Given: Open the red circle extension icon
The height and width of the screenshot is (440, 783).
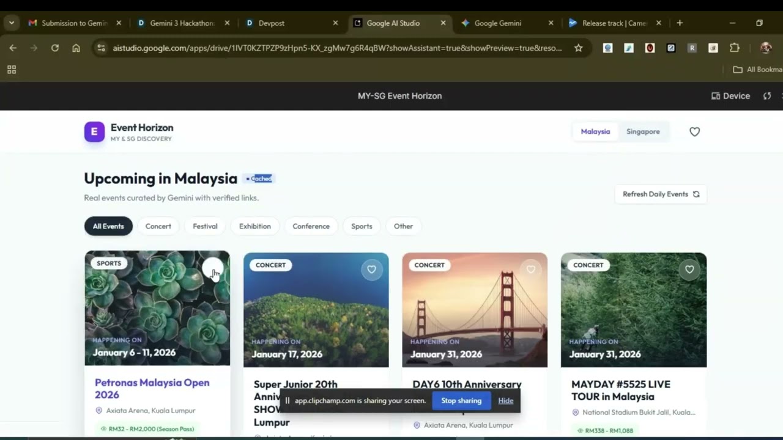Looking at the screenshot, I should [650, 48].
